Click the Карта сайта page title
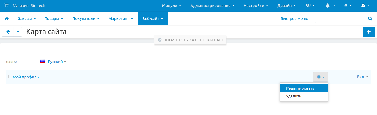 point(46,32)
